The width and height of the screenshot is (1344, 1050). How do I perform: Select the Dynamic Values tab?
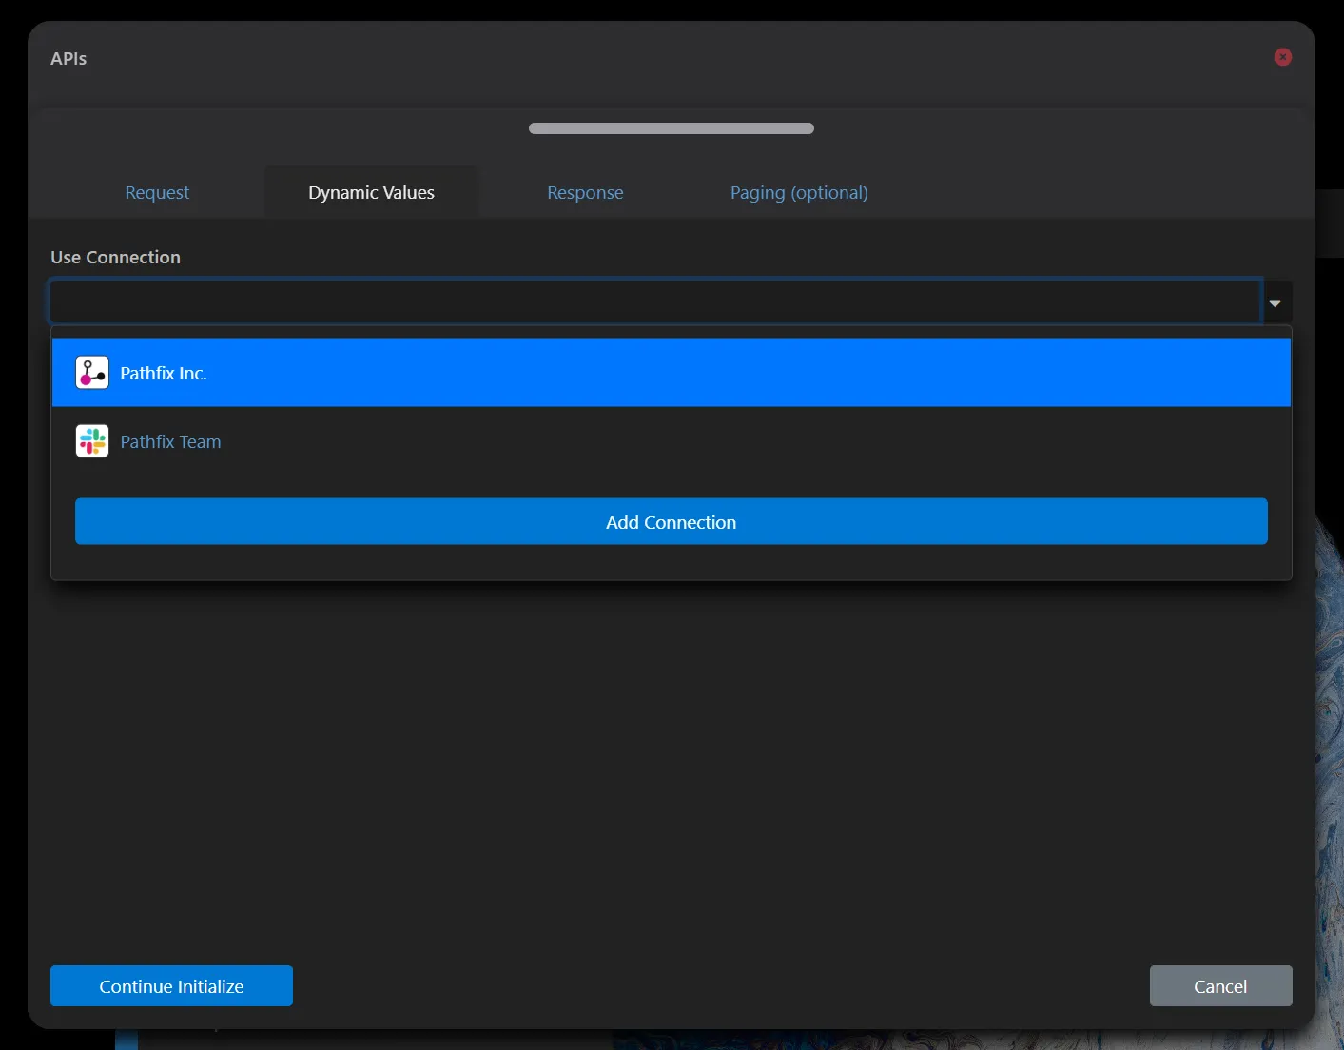click(x=371, y=192)
